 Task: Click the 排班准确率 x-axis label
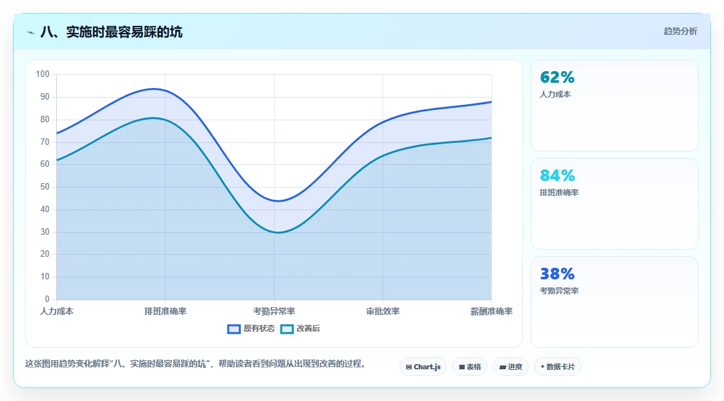[x=165, y=311]
